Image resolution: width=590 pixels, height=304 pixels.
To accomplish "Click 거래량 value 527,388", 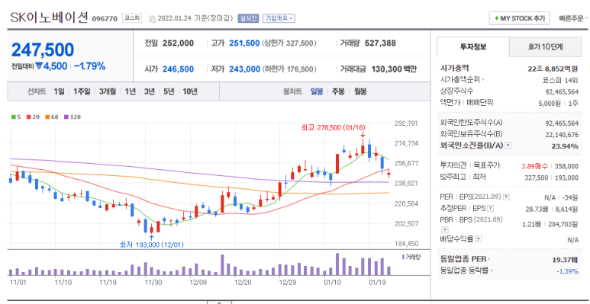I will (x=380, y=43).
